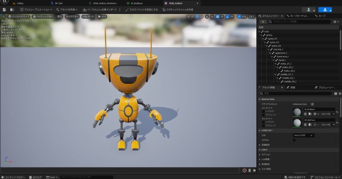The image size is (342, 179).
Task: Open the viewport hamburger options menu
Action: 4,16
